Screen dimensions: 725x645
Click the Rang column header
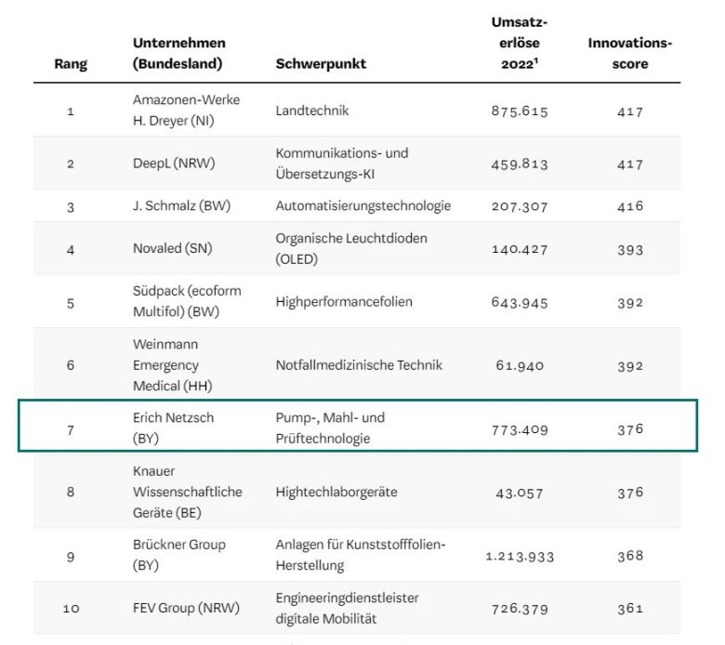click(71, 64)
